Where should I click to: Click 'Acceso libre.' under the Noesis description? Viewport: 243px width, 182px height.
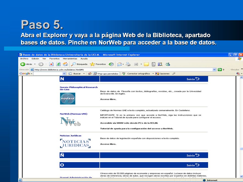108,99
